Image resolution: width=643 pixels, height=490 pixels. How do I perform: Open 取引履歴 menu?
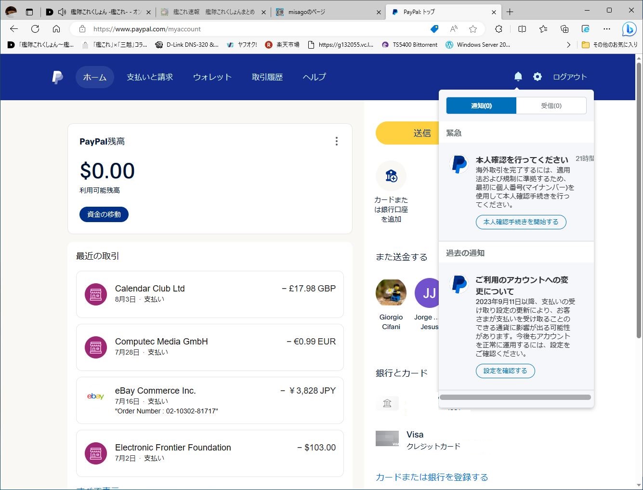(x=267, y=77)
